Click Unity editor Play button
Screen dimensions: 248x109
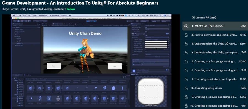point(88,21)
